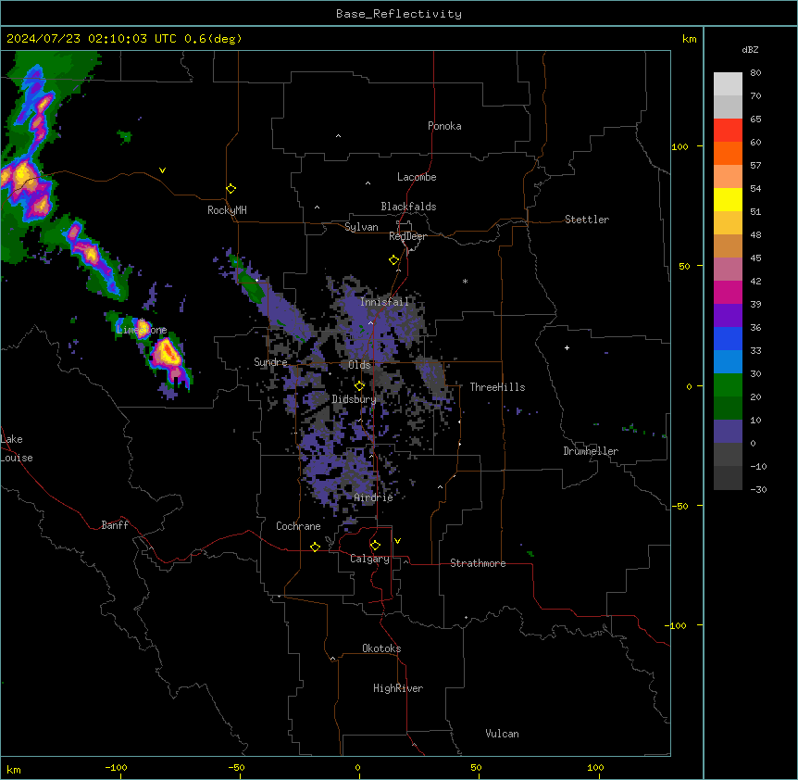Viewport: 798px width, 780px height.
Task: Click the yellow diamond marker beside RockyMH
Action: tap(231, 189)
